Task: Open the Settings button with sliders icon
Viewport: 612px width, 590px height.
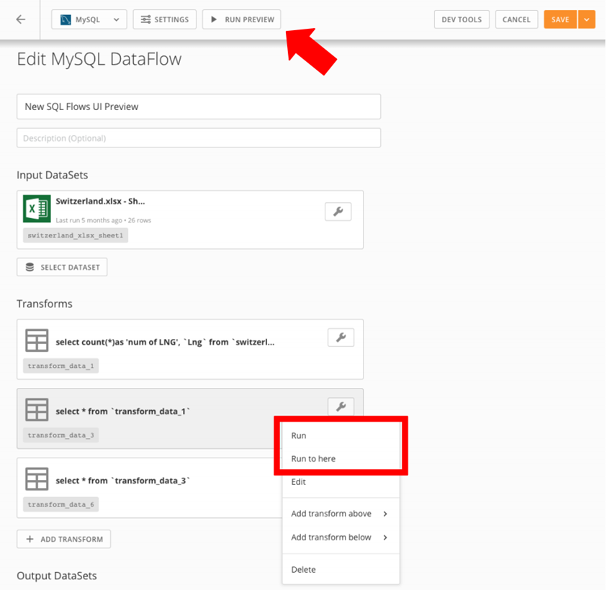Action: pyautogui.click(x=164, y=19)
